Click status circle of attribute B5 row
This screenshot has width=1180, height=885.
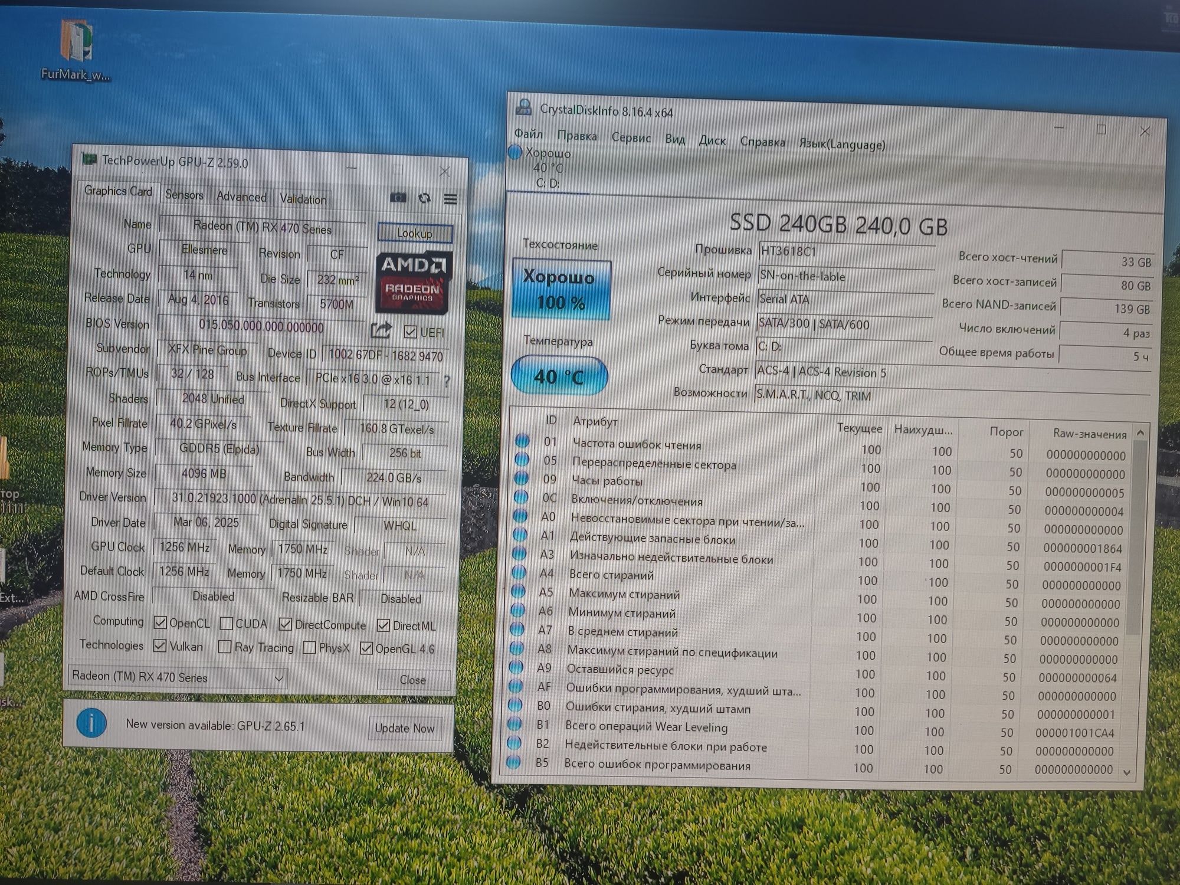(513, 761)
